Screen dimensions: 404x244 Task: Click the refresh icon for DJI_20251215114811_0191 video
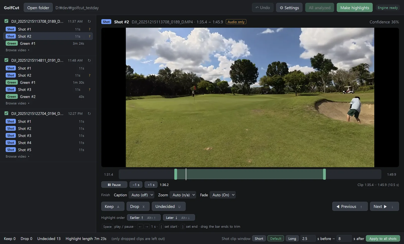89,60
